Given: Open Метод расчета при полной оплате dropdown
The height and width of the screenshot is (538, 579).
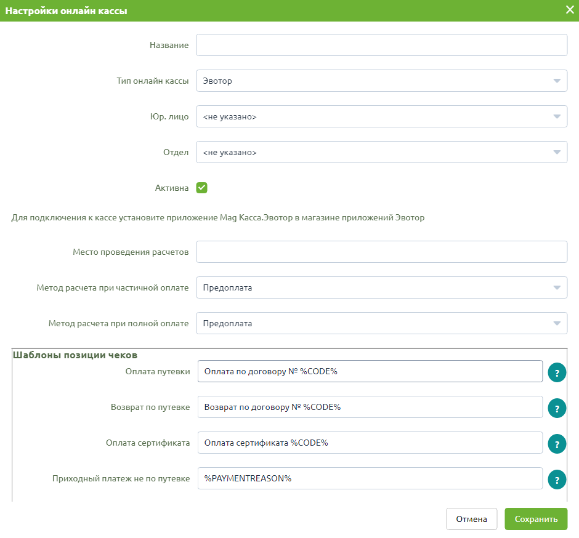Looking at the screenshot, I should pyautogui.click(x=381, y=323).
